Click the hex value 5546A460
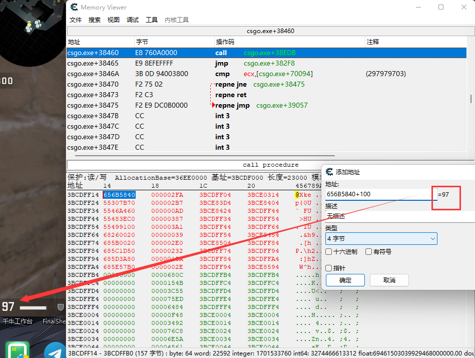Screen dimensions: 475x358 [119, 211]
